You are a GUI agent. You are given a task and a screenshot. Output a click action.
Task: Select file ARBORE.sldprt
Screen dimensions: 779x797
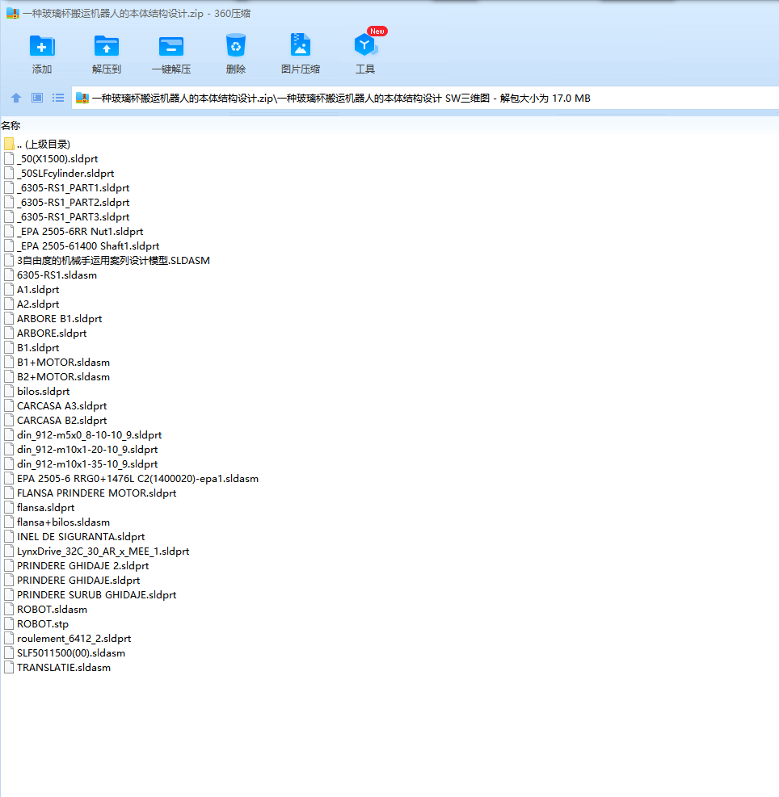[52, 333]
